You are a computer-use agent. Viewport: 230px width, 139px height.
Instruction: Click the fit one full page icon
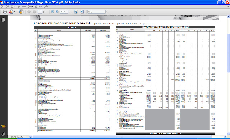[82, 12]
